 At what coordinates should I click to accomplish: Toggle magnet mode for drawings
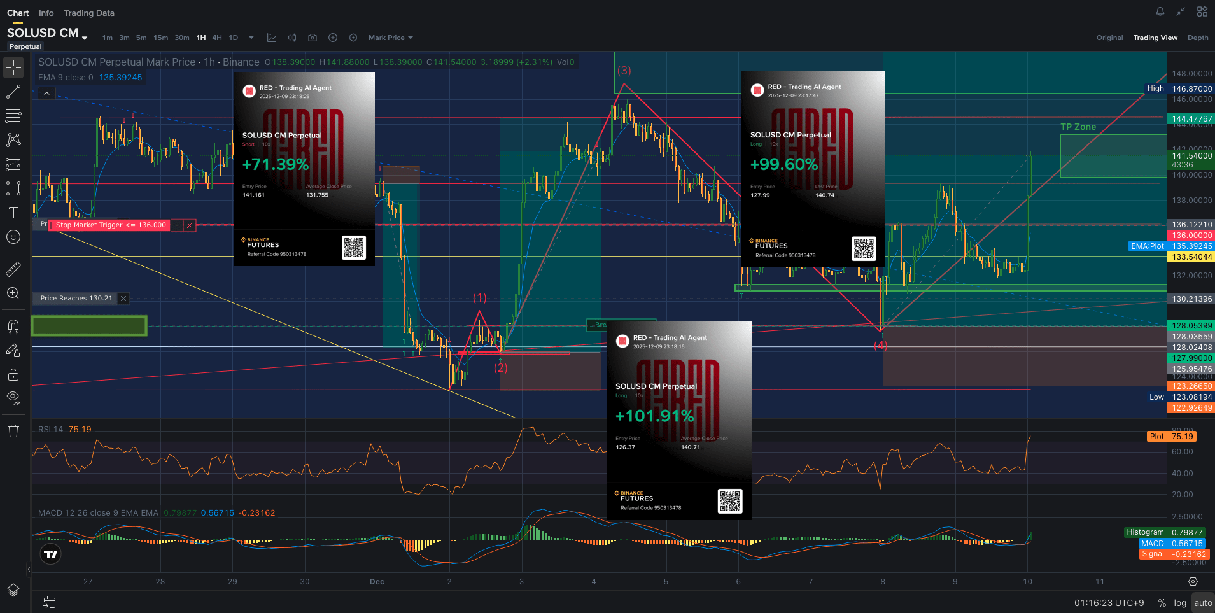13,326
